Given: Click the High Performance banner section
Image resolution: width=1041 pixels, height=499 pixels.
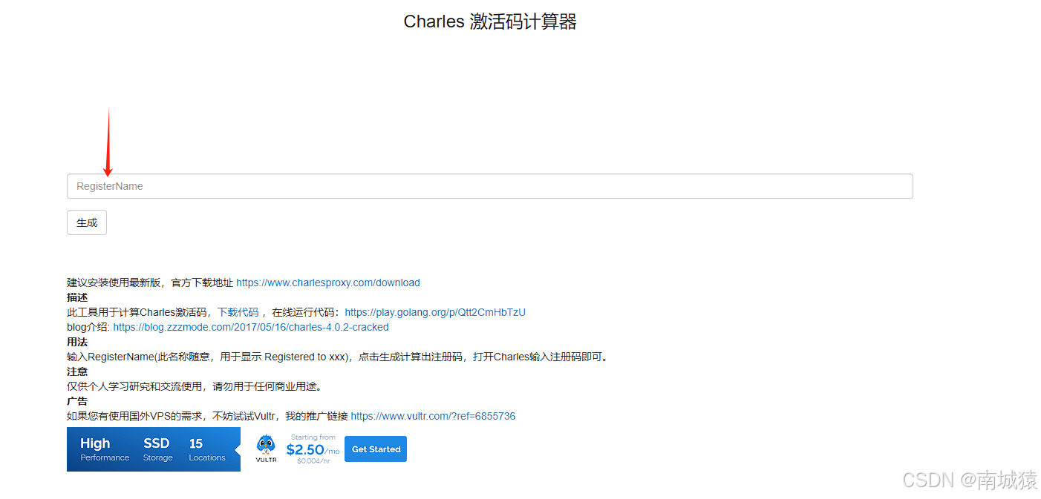Looking at the screenshot, I should [x=105, y=449].
